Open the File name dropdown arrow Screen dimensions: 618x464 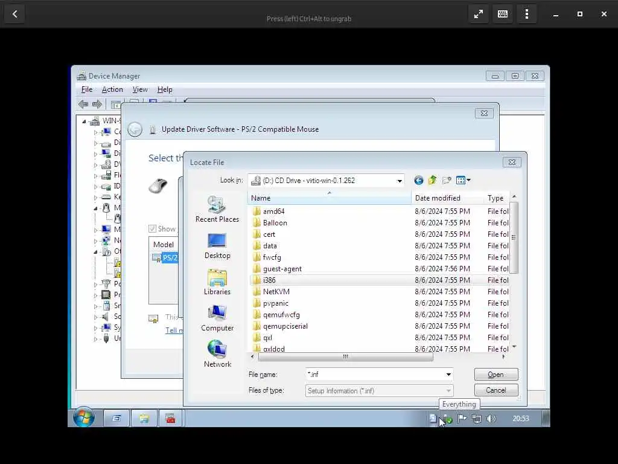448,375
